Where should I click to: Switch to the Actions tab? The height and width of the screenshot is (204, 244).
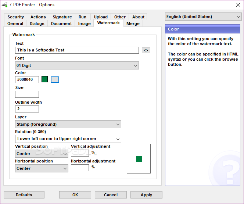[38, 17]
